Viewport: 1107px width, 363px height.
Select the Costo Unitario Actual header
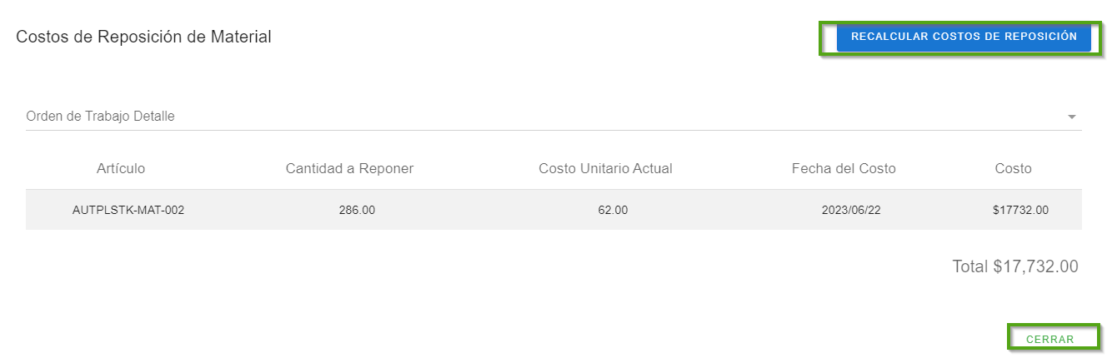[x=605, y=168]
